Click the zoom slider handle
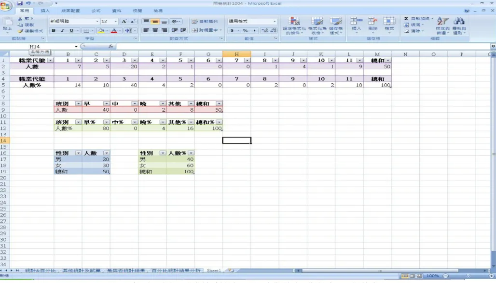Image resolution: width=496 pixels, height=283 pixels. coord(468,276)
